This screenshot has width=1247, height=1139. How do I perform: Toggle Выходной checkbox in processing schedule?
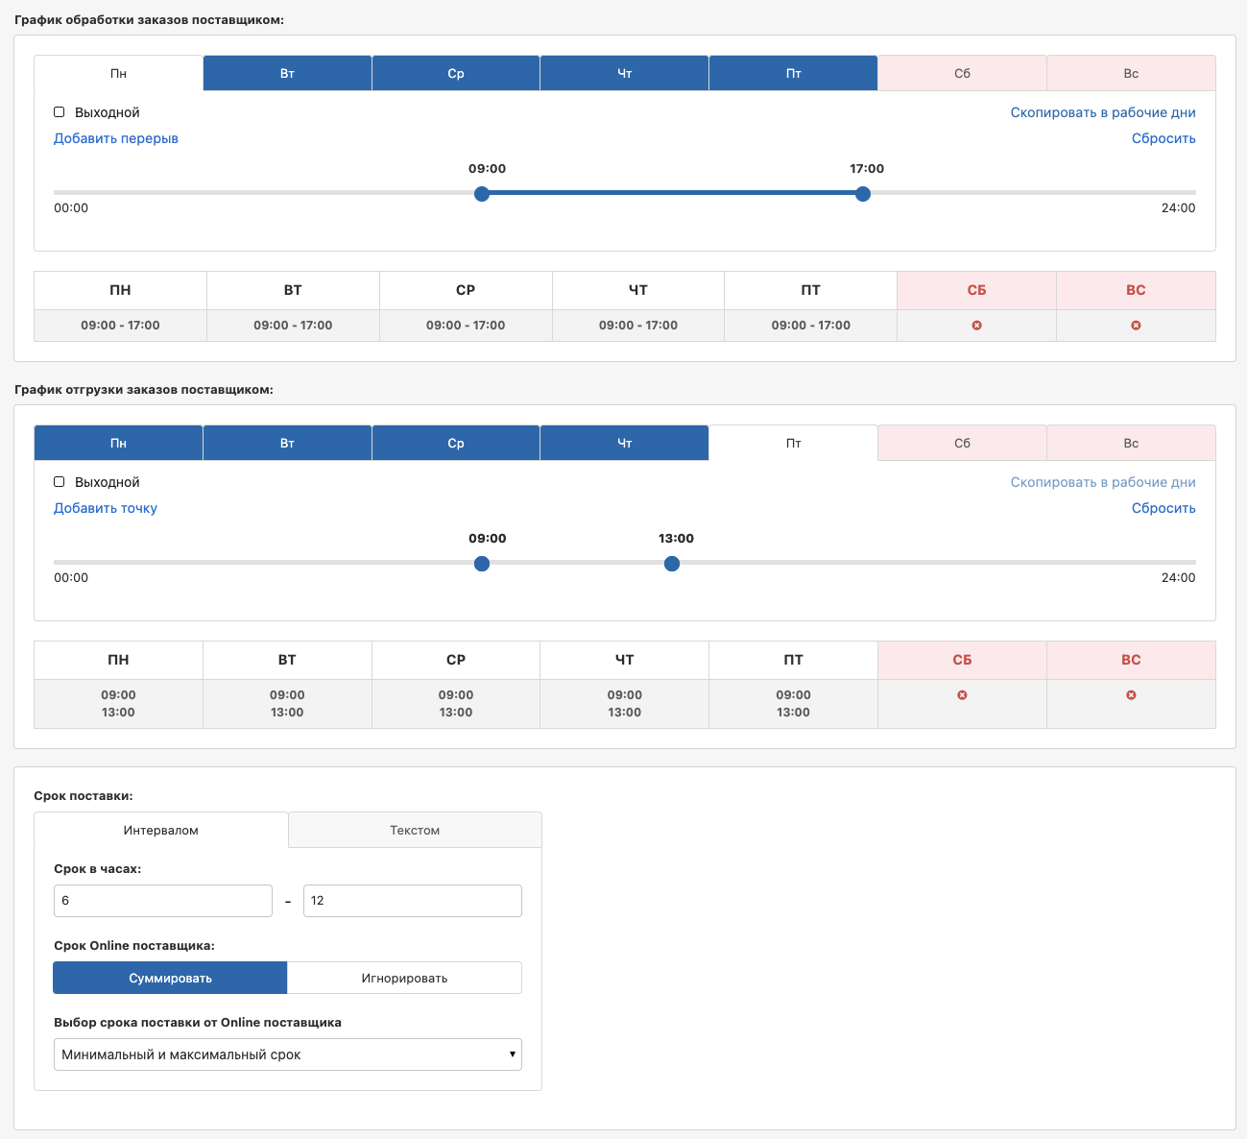tap(60, 112)
